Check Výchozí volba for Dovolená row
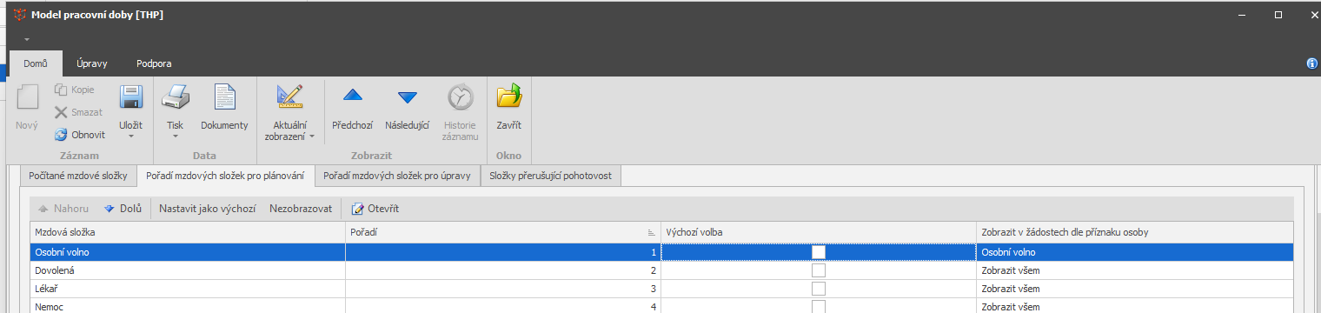This screenshot has height=313, width=1321. click(818, 270)
